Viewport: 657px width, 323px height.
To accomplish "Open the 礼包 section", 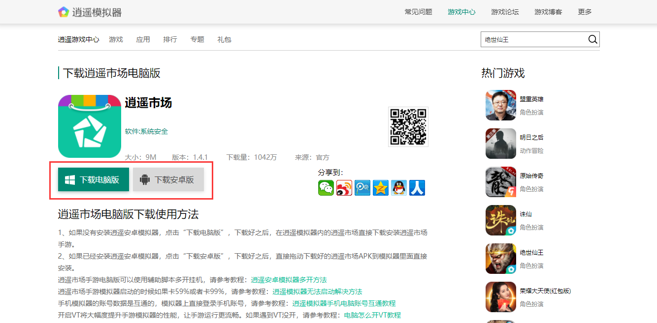I will tap(224, 39).
